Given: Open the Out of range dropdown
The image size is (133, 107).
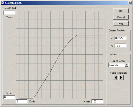Looking at the screenshot, I should coord(127,65).
